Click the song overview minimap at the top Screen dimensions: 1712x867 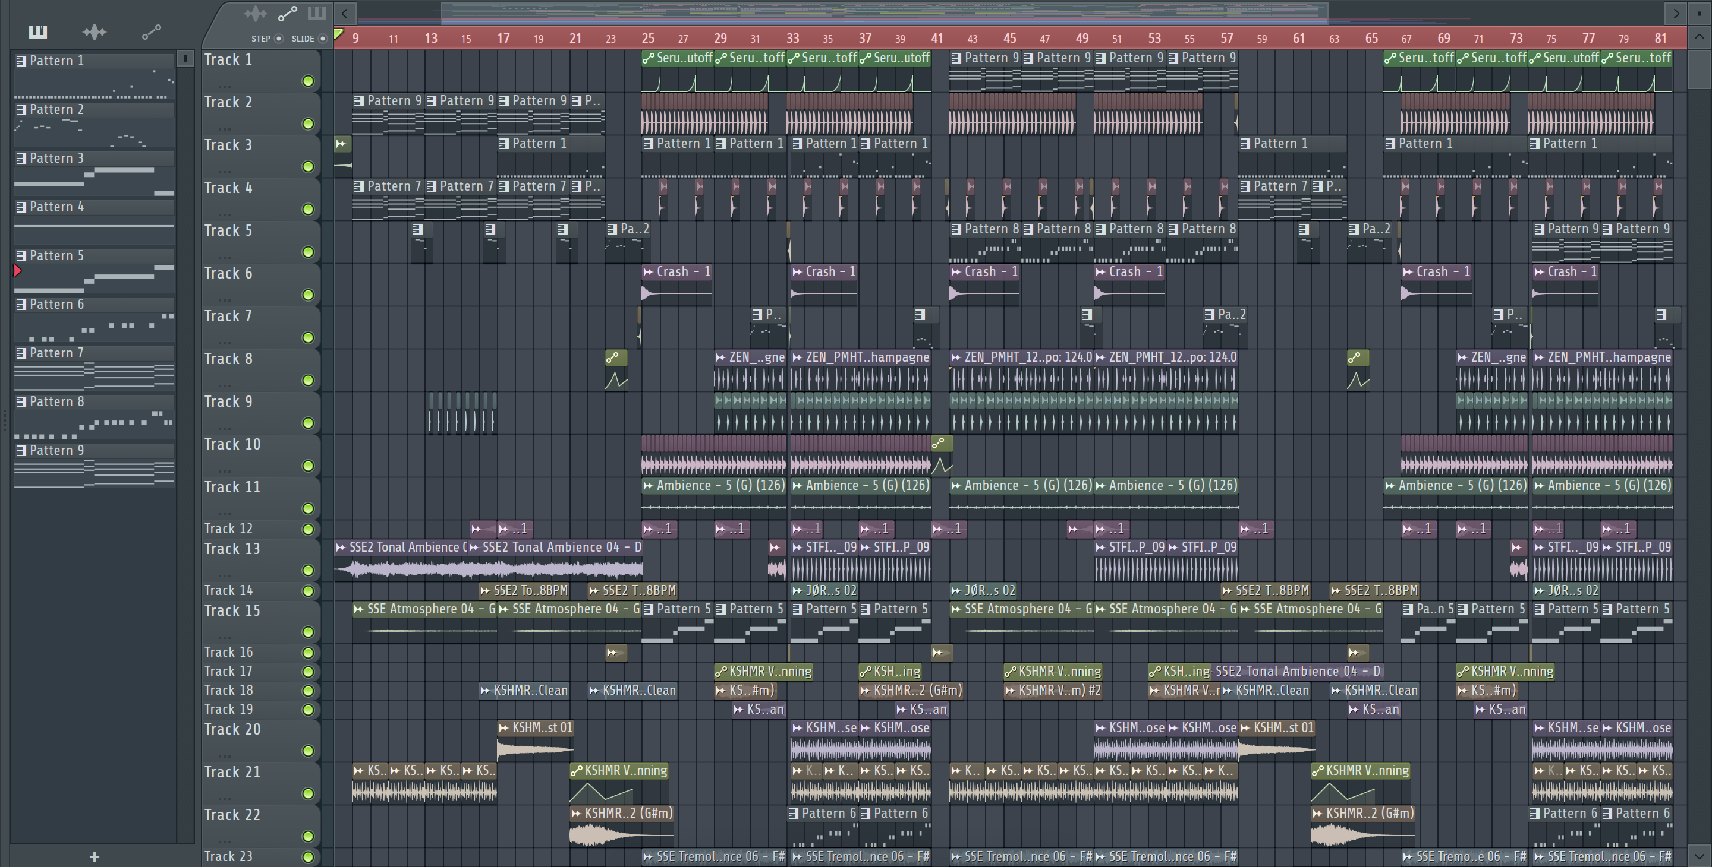pos(884,12)
